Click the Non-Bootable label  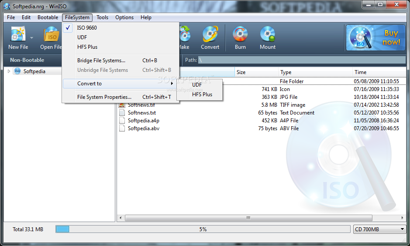pos(27,60)
